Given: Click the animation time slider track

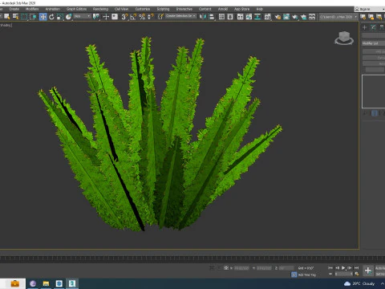Looking at the screenshot, I should (x=192, y=258).
